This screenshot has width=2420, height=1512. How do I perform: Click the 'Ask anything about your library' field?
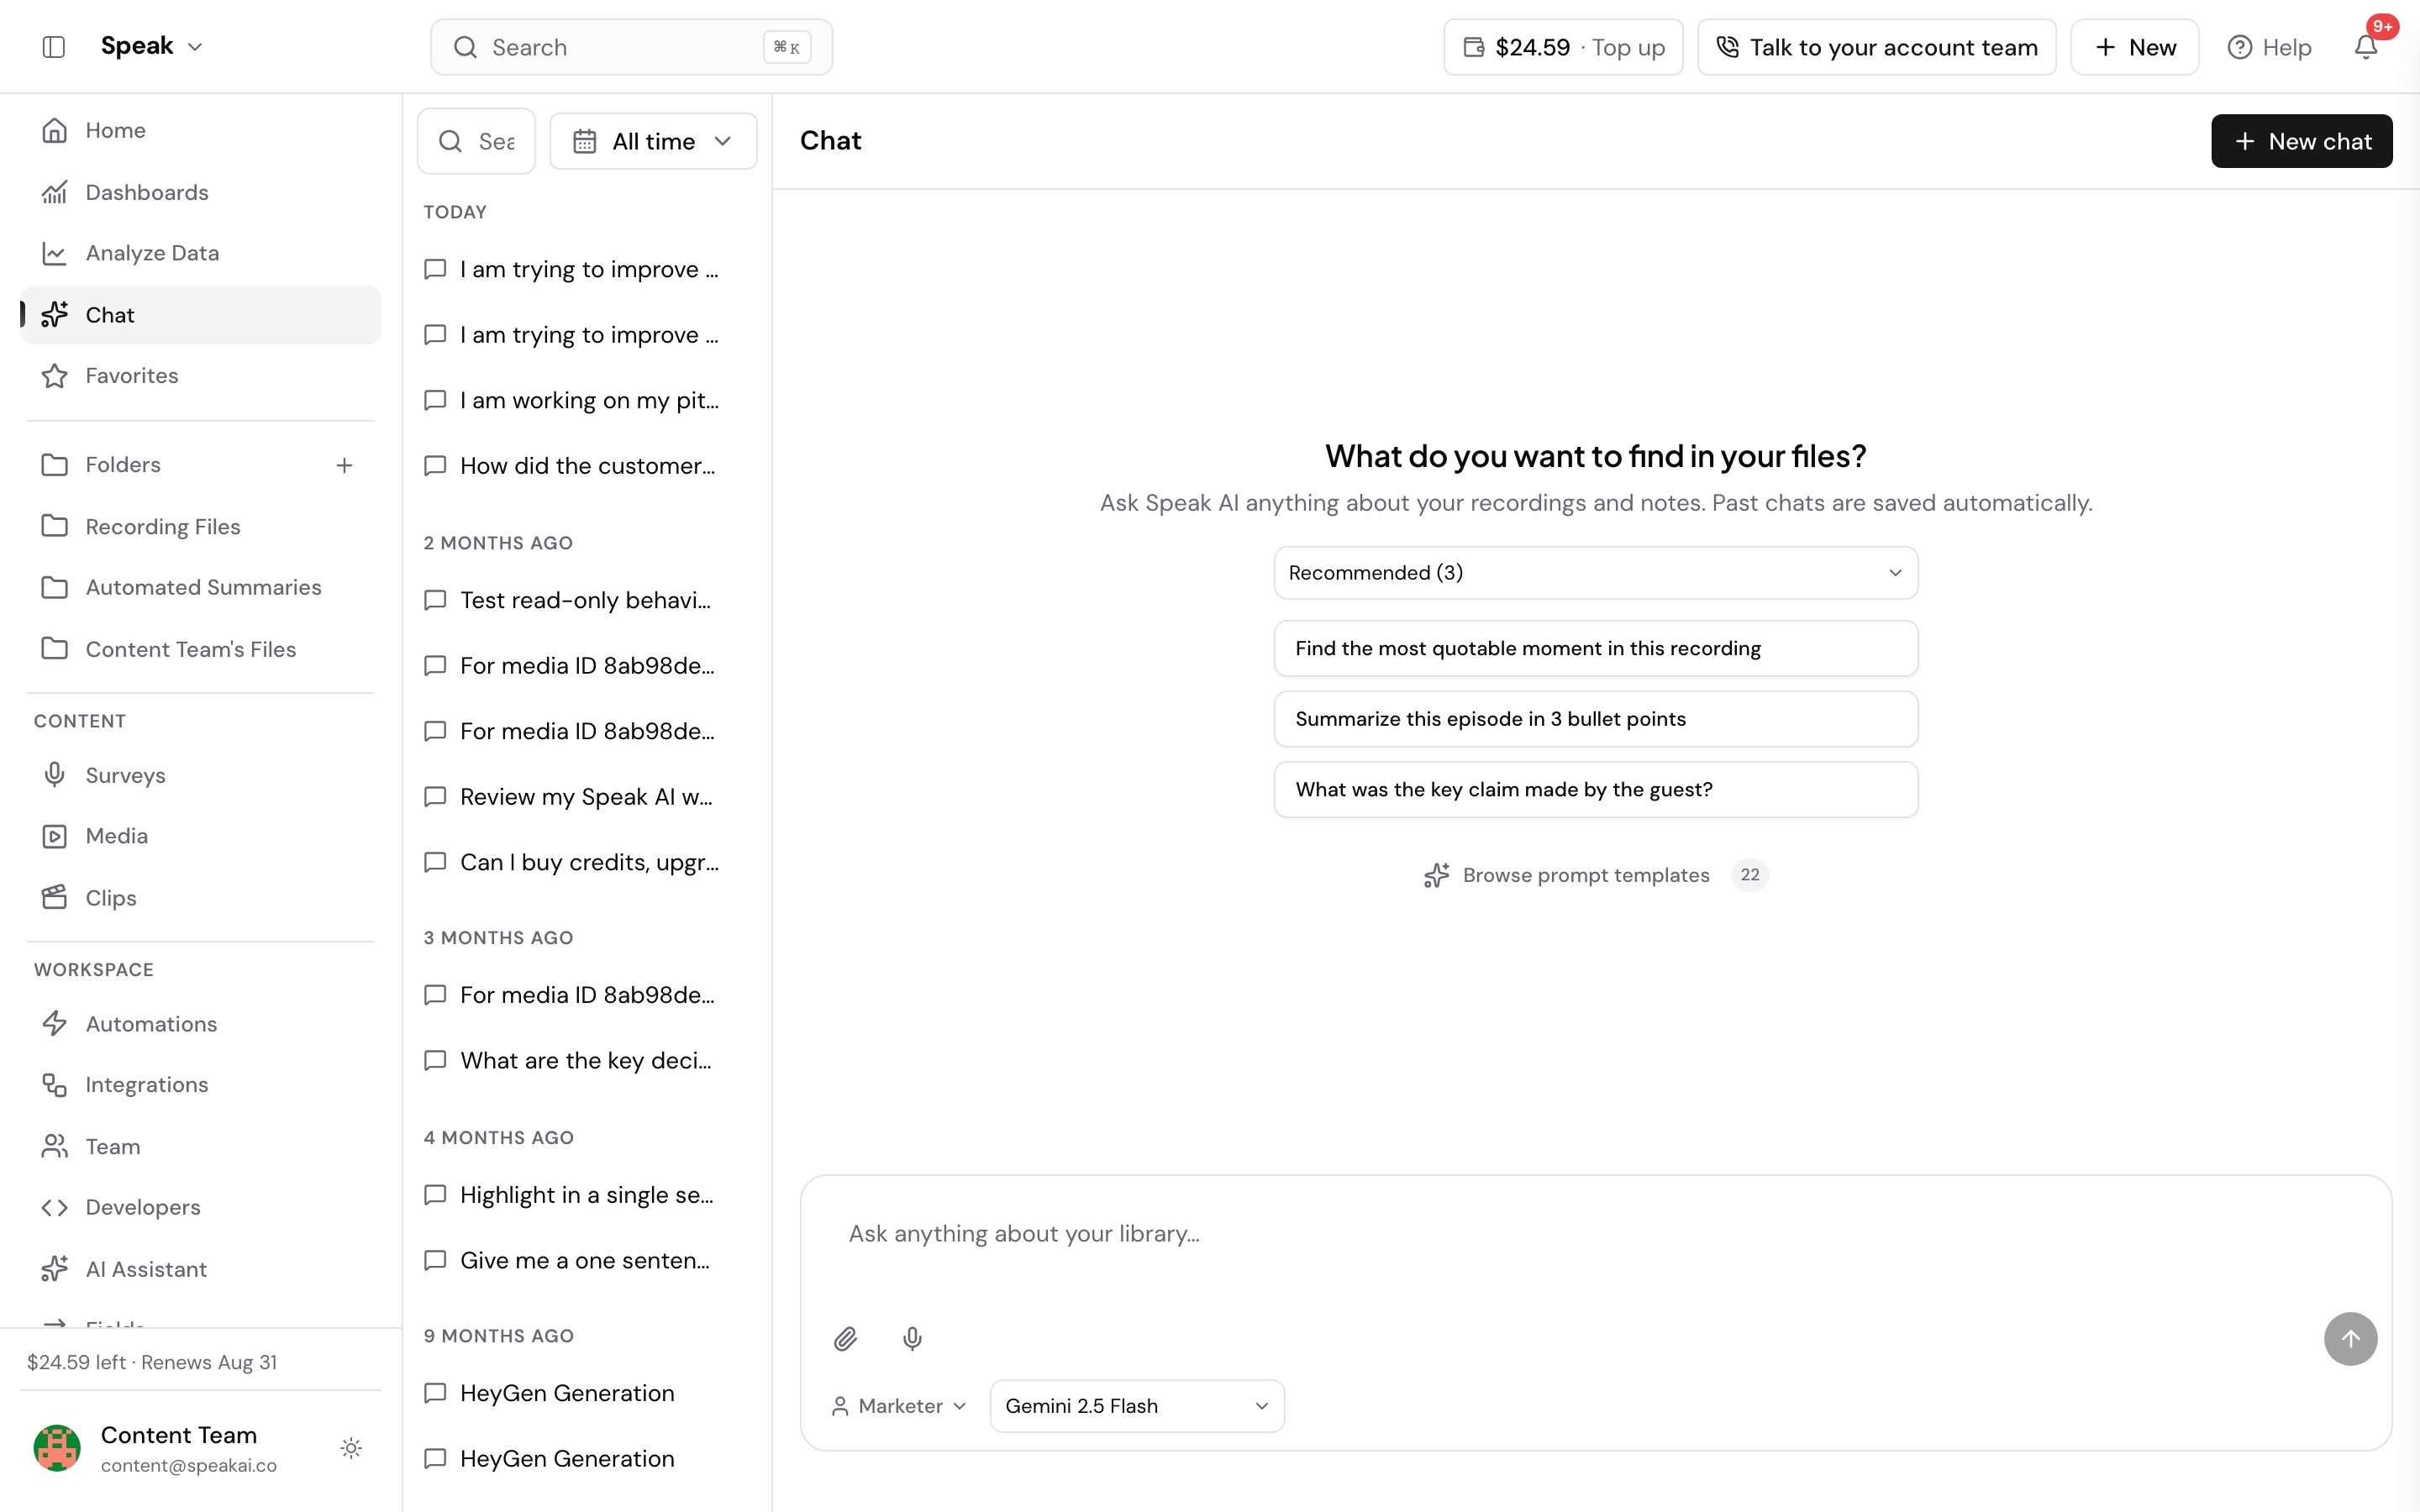click(1595, 1234)
